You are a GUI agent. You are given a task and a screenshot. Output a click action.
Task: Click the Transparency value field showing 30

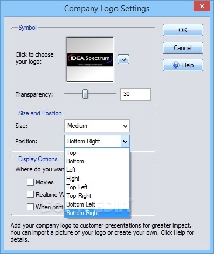click(x=135, y=94)
